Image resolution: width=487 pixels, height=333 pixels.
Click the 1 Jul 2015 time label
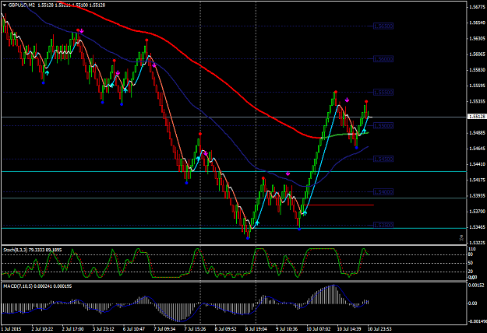click(x=12, y=328)
